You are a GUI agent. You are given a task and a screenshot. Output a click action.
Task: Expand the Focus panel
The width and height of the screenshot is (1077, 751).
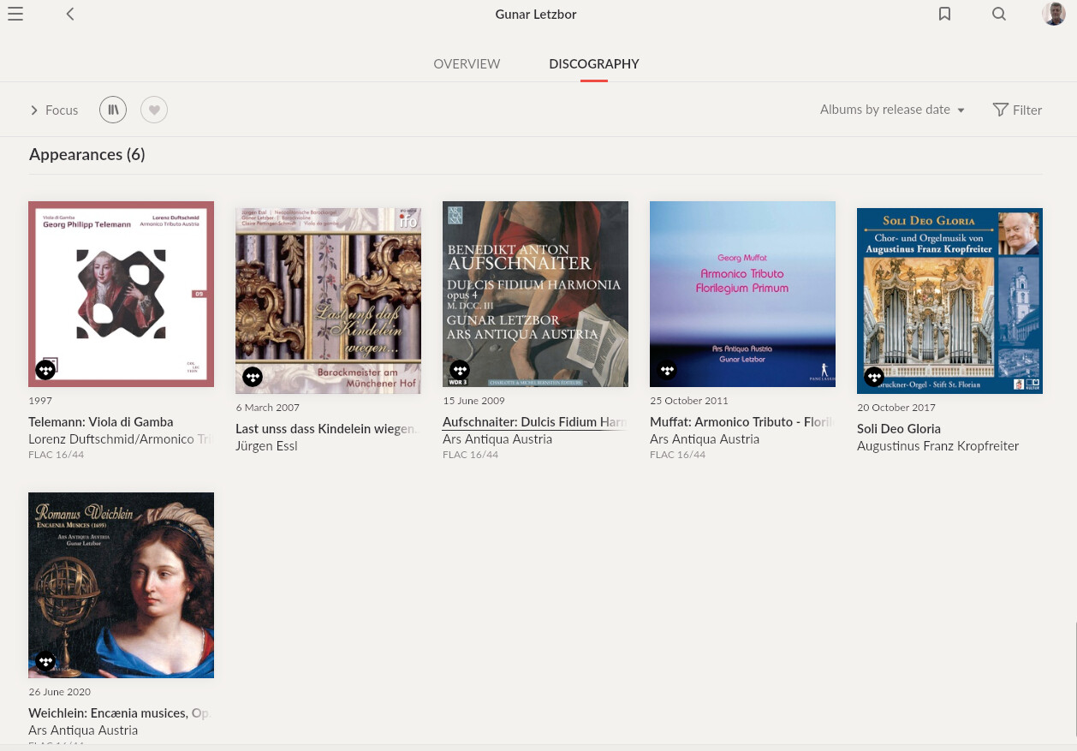[x=54, y=110]
